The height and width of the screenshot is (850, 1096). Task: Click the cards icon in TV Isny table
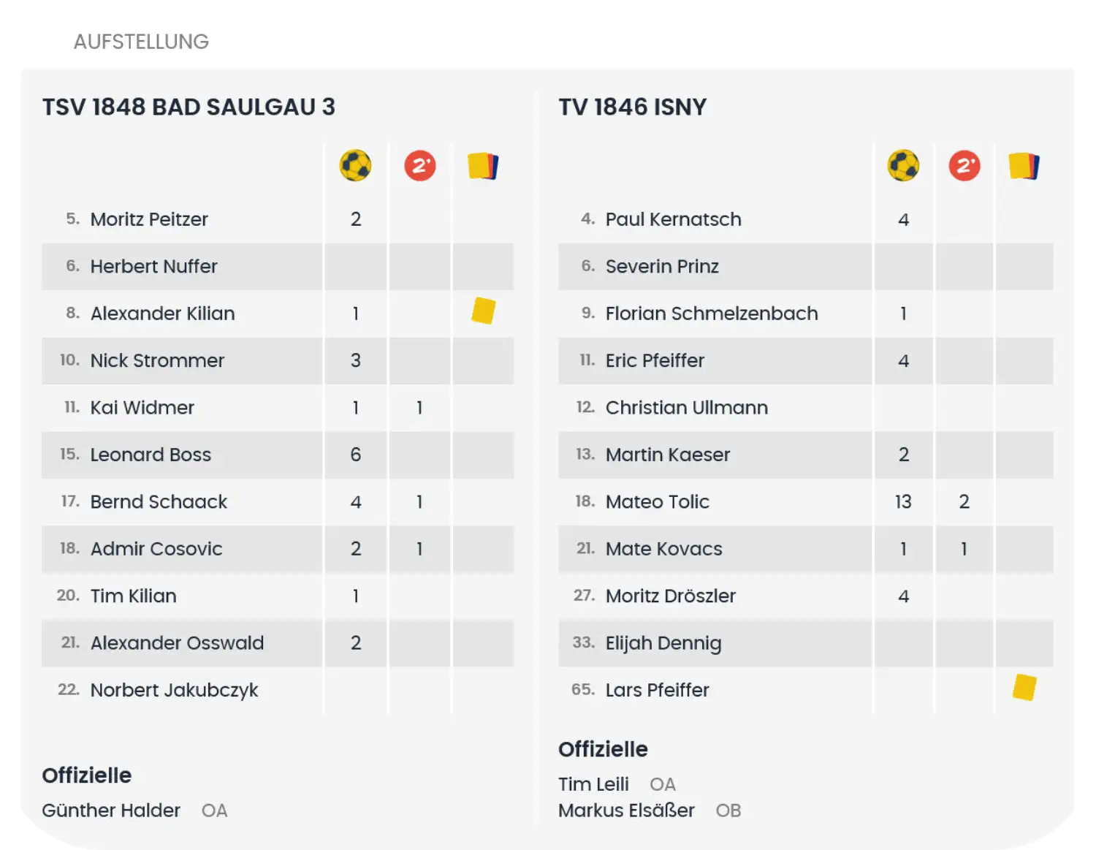pos(1024,166)
